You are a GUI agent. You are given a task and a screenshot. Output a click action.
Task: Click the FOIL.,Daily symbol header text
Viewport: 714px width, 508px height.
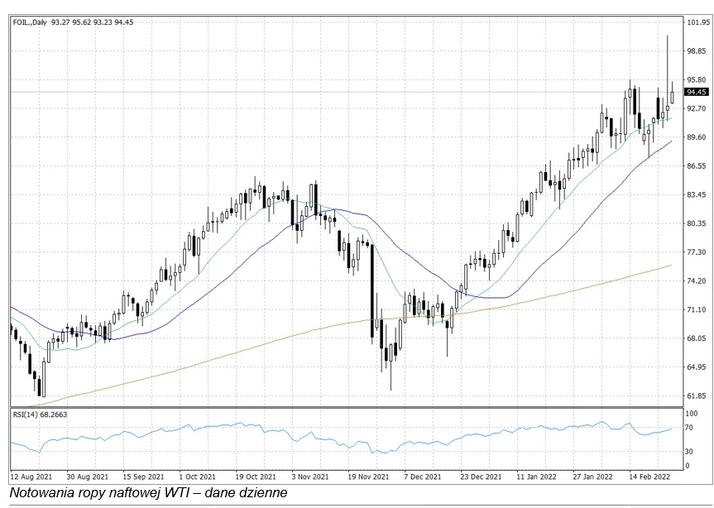[29, 22]
